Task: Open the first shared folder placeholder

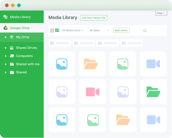Action: [x=60, y=43]
